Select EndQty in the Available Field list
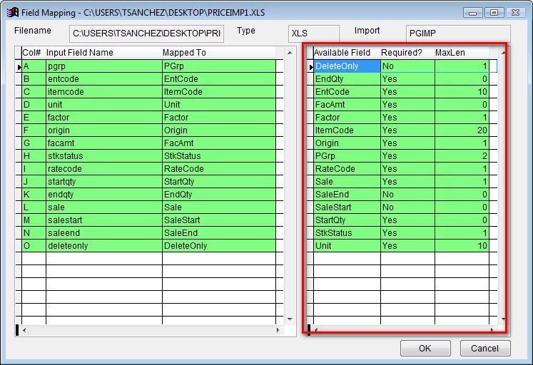This screenshot has height=365, width=533. click(x=347, y=79)
